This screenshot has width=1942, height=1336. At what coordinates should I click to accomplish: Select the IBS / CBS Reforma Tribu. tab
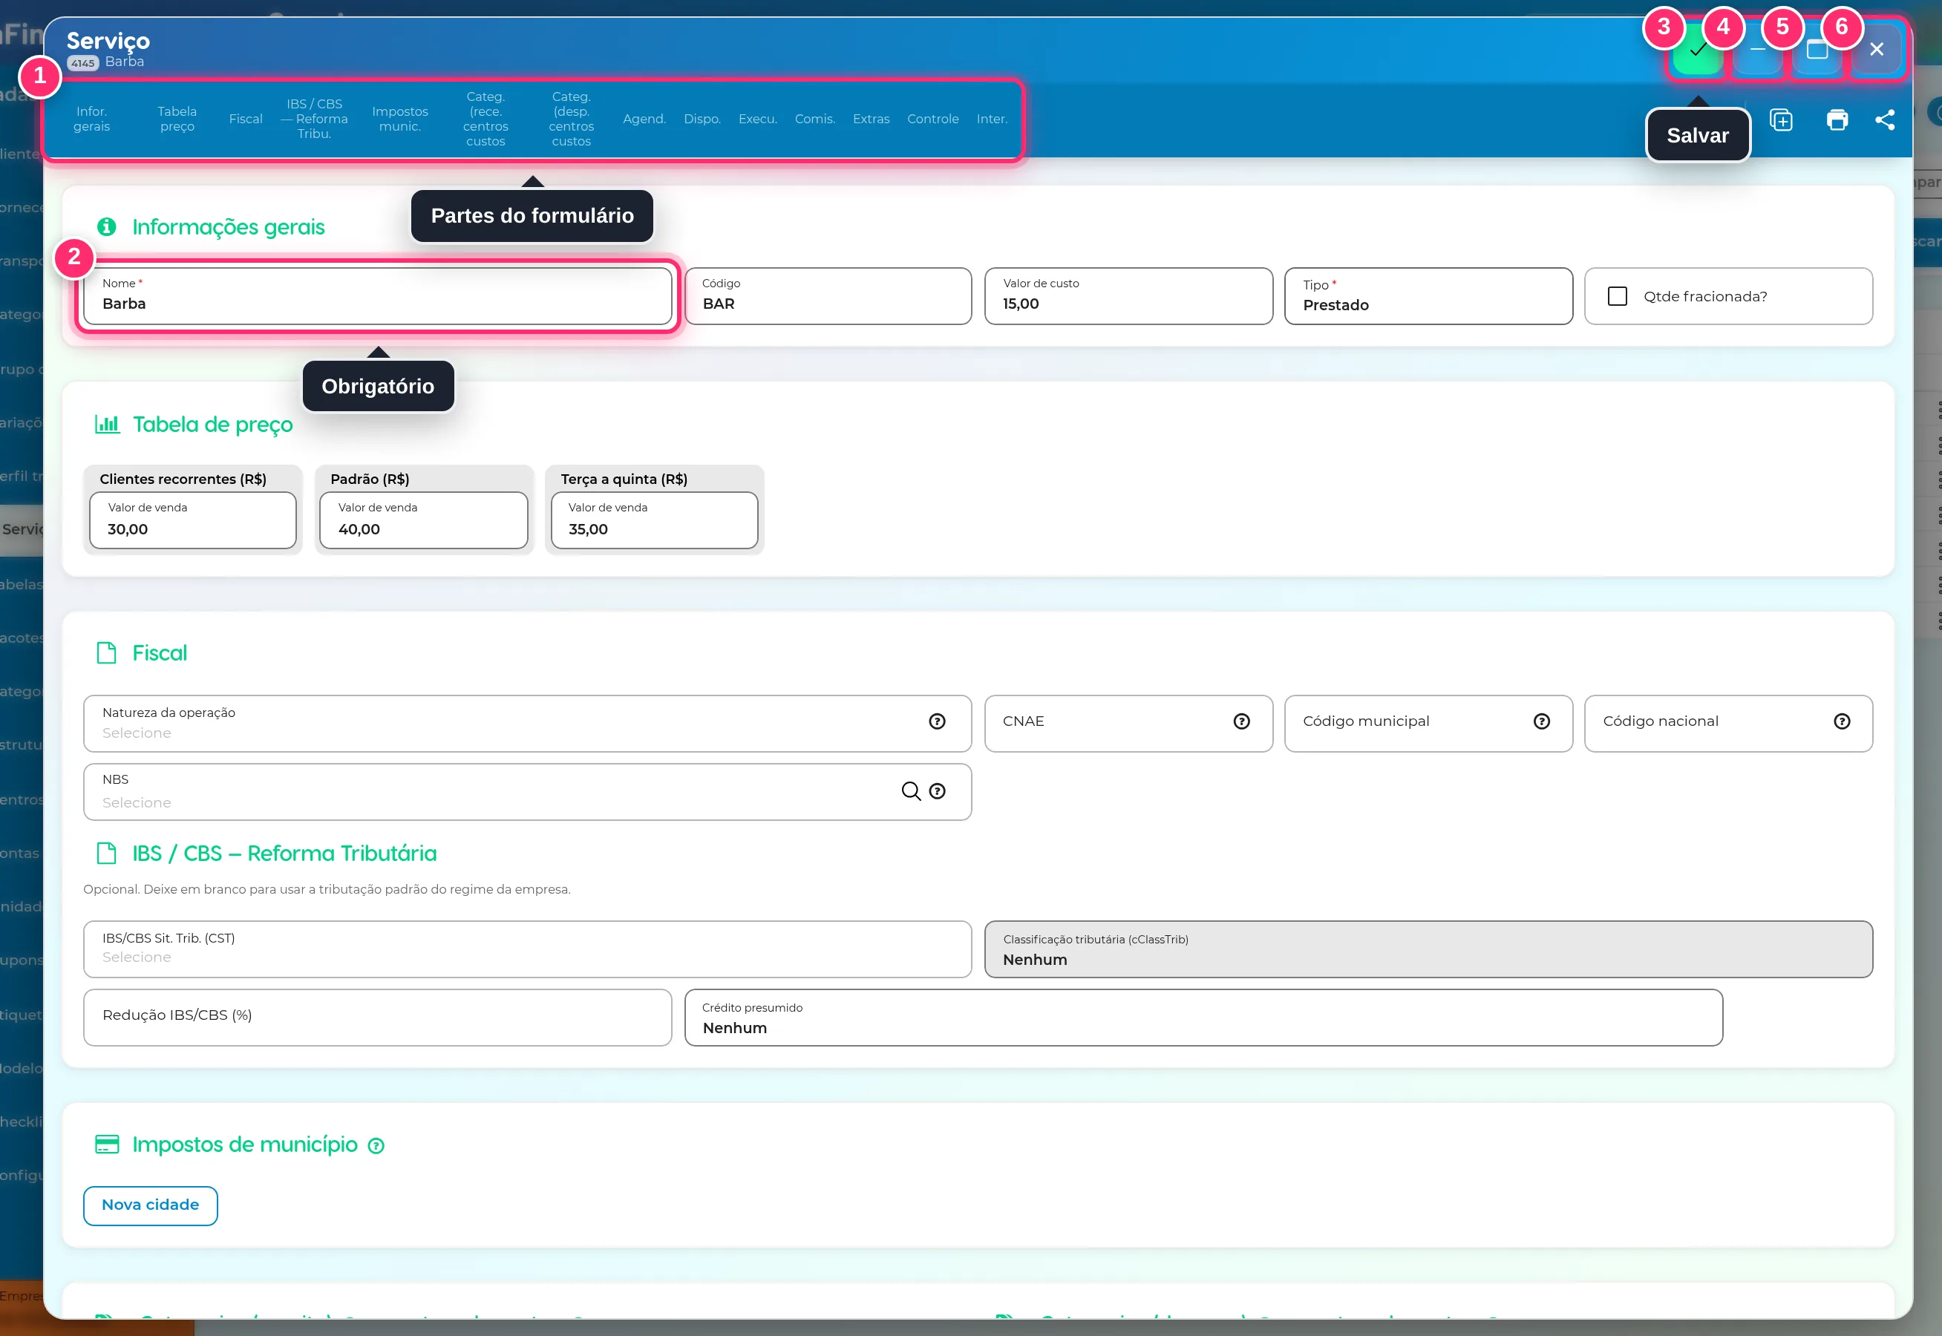click(x=314, y=119)
